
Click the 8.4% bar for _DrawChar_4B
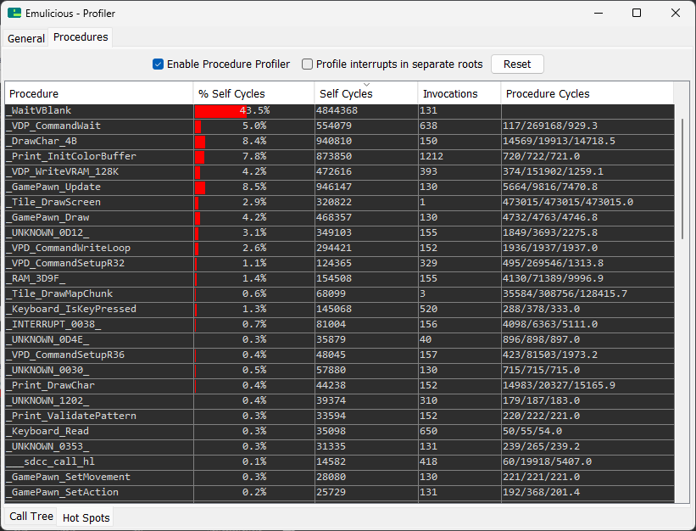click(x=200, y=142)
